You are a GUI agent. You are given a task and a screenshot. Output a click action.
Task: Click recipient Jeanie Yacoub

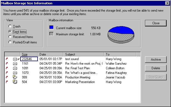115,77
